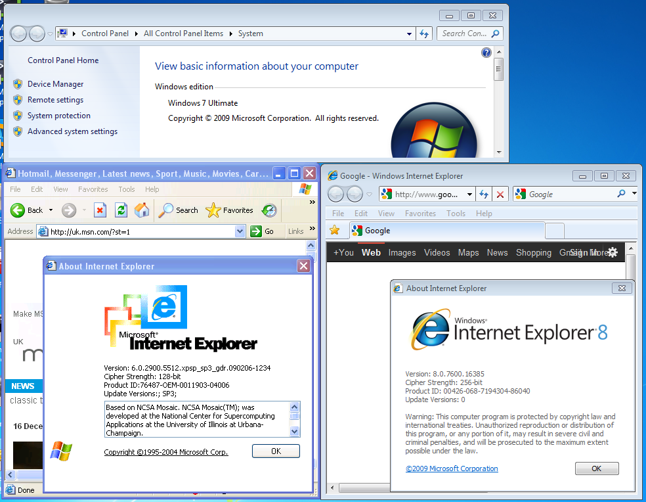Expand the IE8 address bar dropdown
The width and height of the screenshot is (646, 502).
coord(469,194)
